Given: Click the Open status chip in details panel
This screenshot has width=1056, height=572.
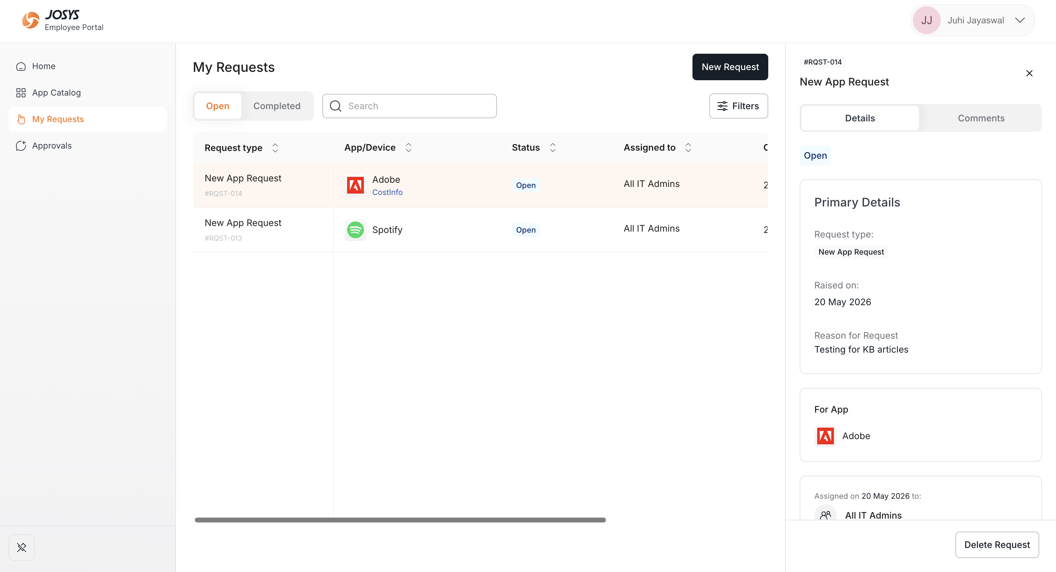Looking at the screenshot, I should [x=815, y=156].
